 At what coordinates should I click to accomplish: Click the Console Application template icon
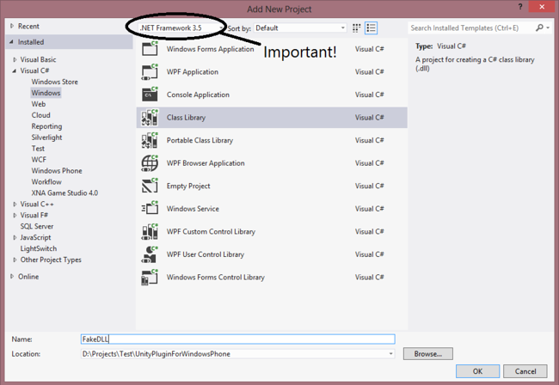point(150,95)
